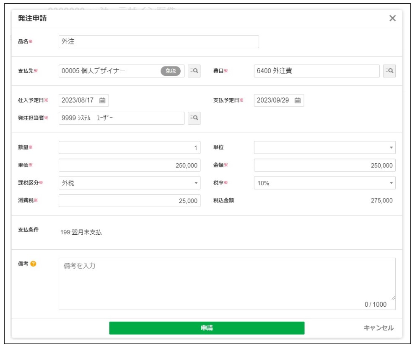Select the 金額 input field
This screenshot has width=415, height=346.
(x=324, y=165)
